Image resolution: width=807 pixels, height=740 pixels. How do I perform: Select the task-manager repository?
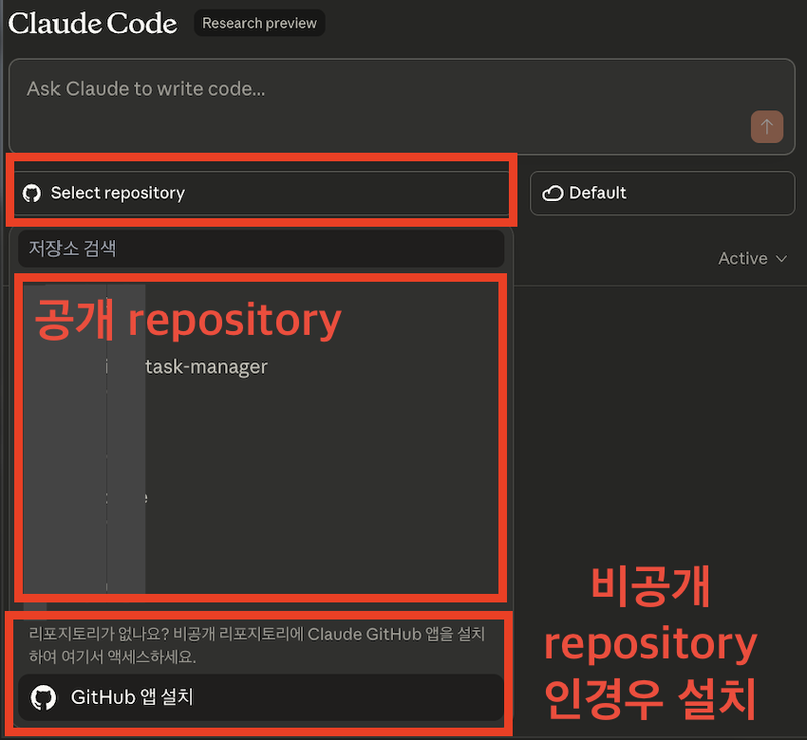coord(206,366)
